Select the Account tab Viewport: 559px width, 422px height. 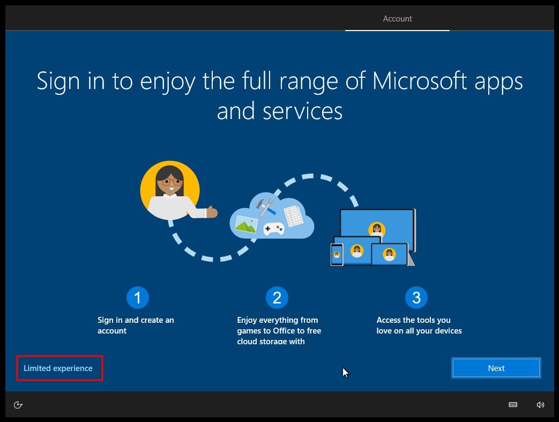(397, 19)
